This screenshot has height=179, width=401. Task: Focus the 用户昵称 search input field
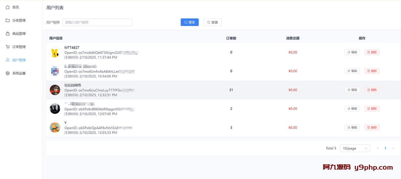pyautogui.click(x=97, y=22)
